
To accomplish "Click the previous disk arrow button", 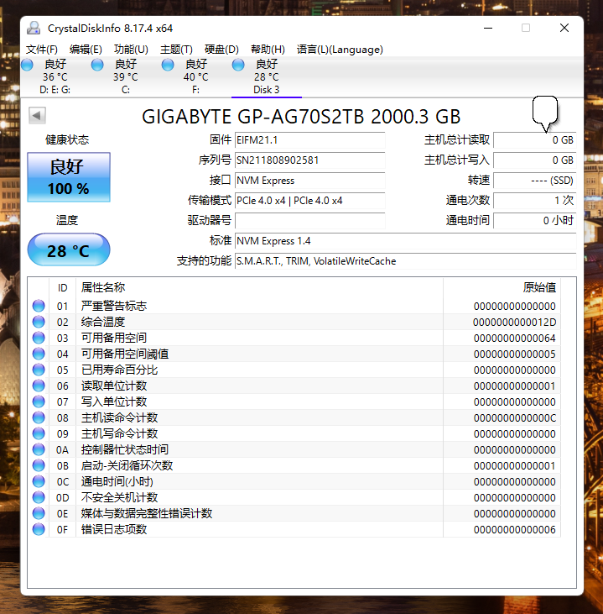I will coord(37,116).
